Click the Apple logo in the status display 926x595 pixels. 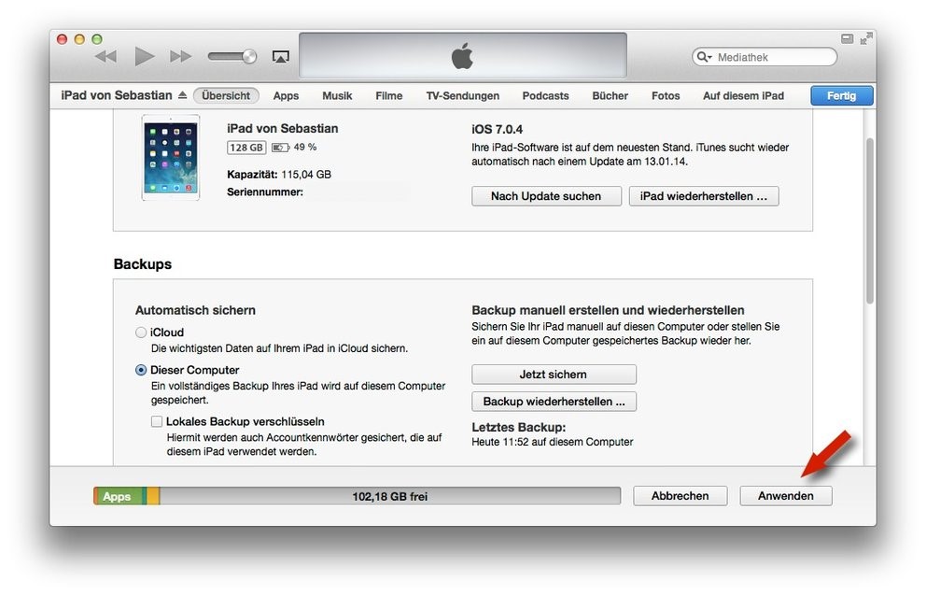coord(462,56)
